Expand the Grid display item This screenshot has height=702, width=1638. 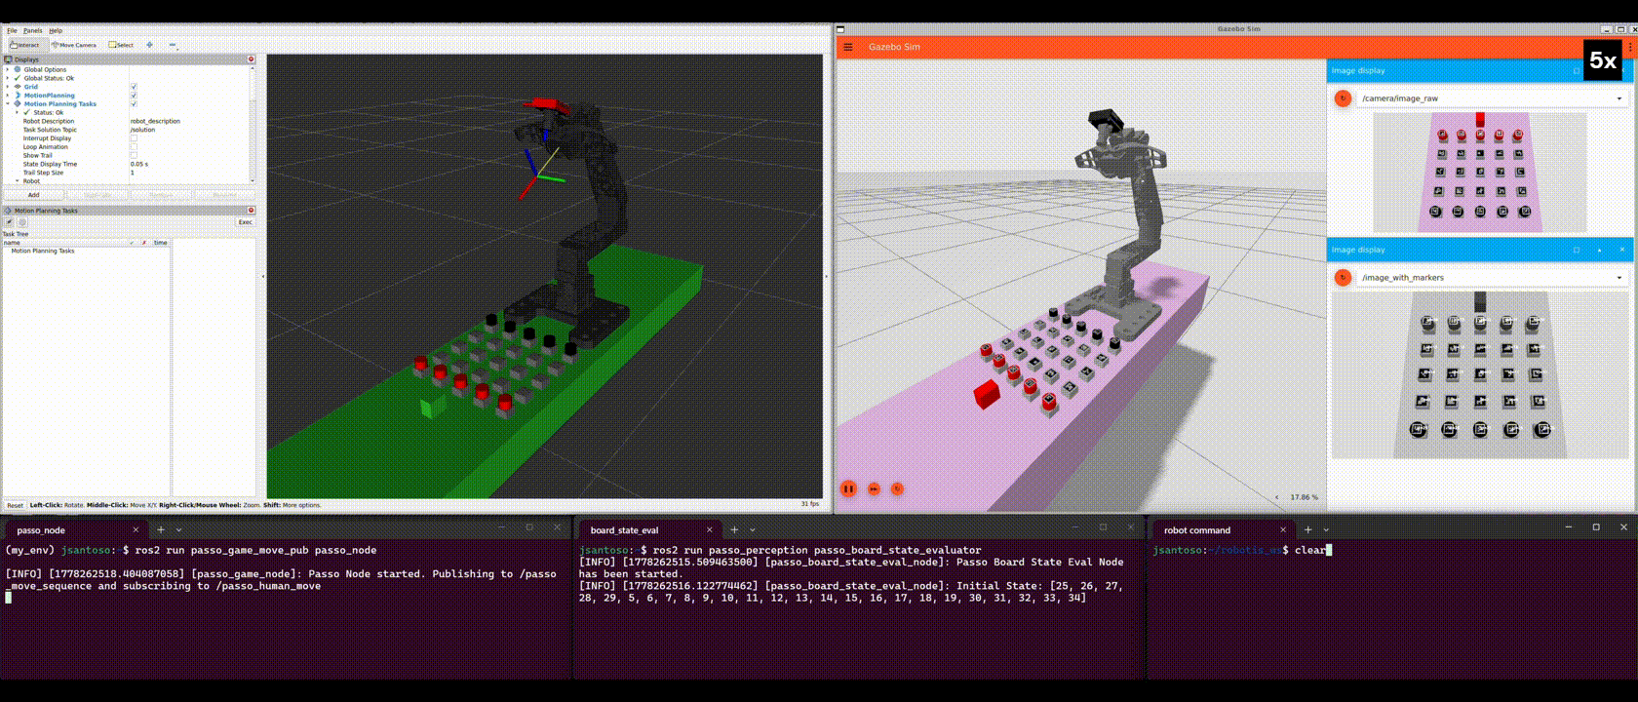7,87
